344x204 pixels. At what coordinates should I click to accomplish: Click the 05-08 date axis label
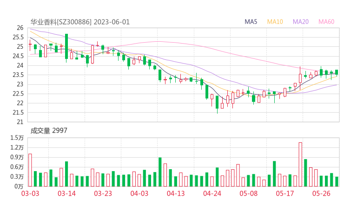[249, 193]
